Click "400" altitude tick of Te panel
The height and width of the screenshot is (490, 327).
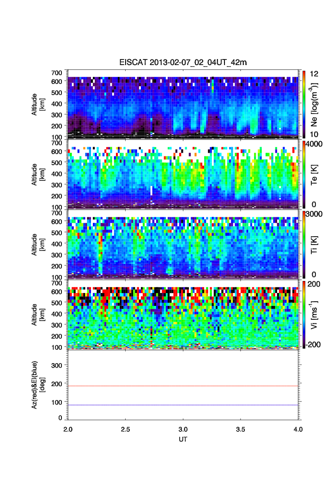click(57, 174)
